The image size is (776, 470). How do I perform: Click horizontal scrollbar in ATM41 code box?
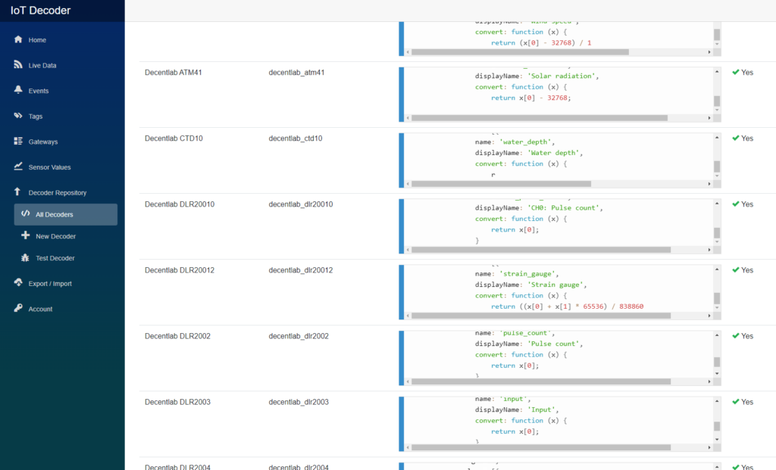point(540,117)
